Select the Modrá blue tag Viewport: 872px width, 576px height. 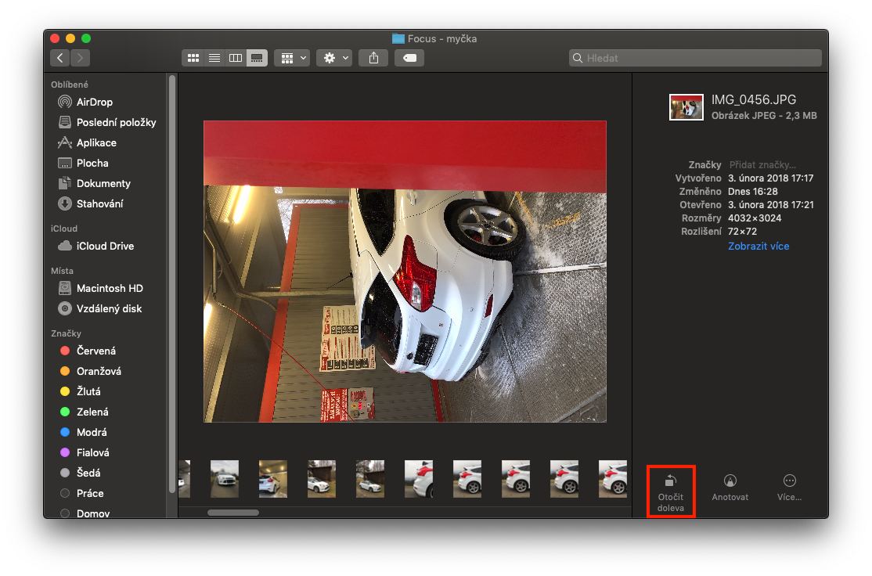[92, 432]
